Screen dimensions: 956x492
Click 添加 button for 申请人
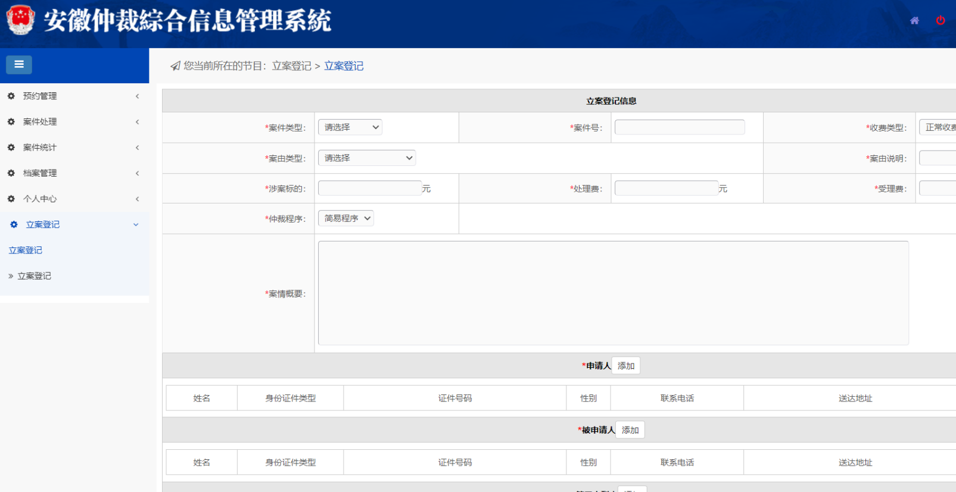626,366
